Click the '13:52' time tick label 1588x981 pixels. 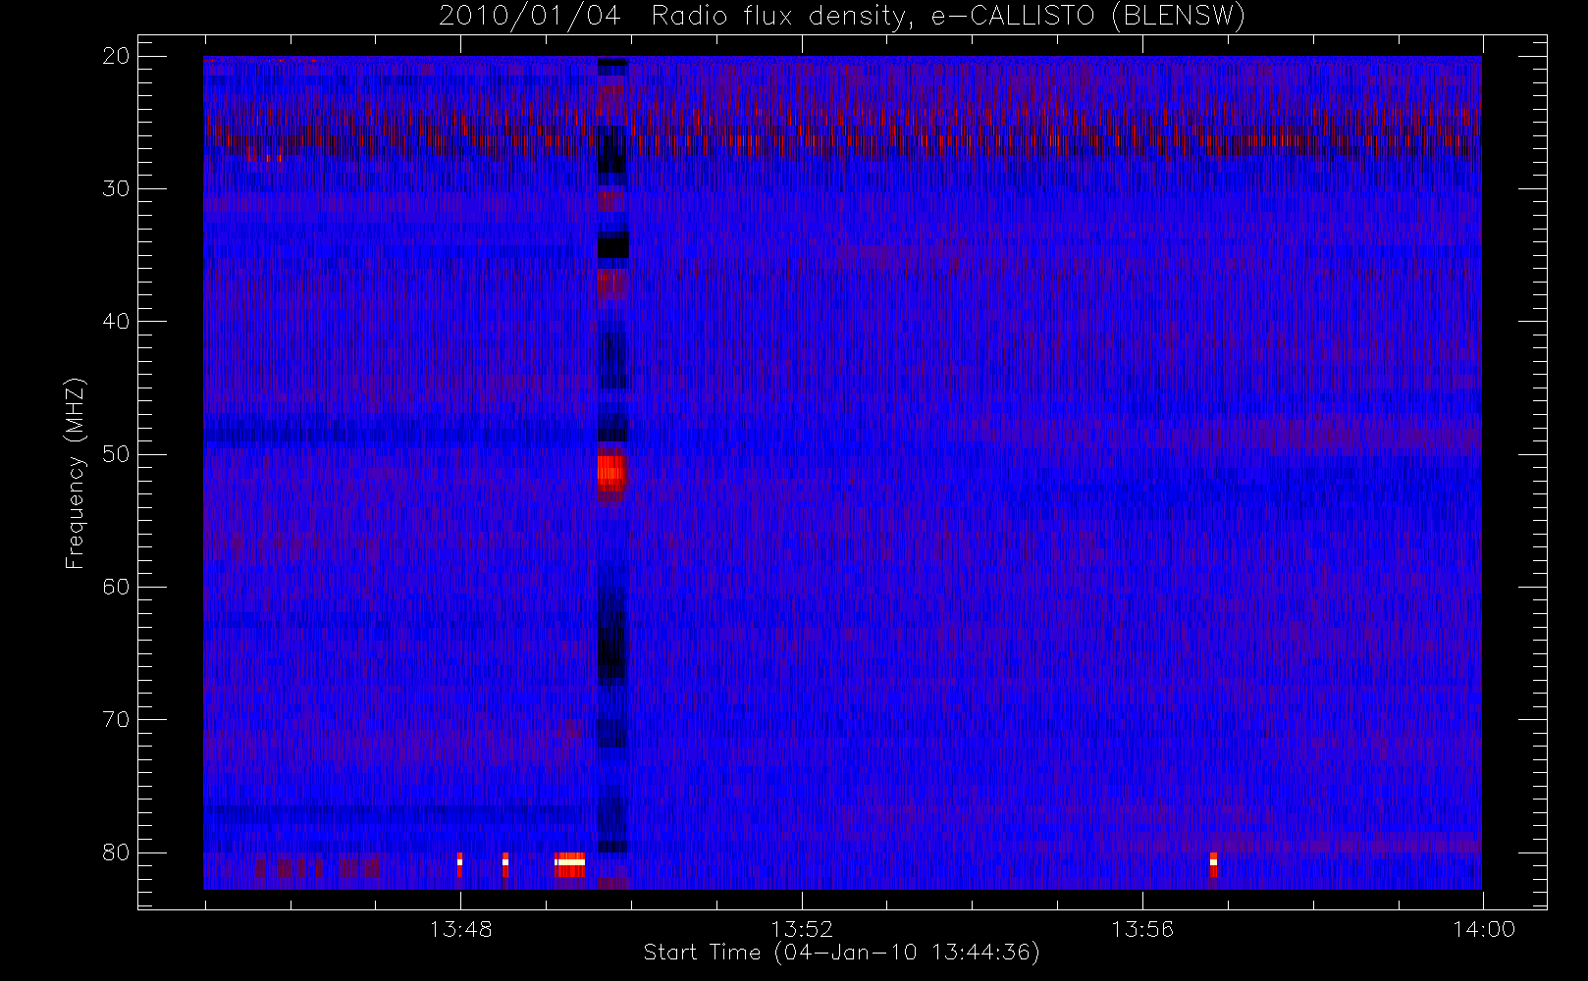click(801, 929)
